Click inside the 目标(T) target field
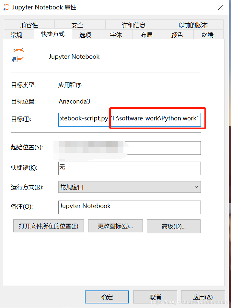The width and height of the screenshot is (231, 308). [x=129, y=120]
